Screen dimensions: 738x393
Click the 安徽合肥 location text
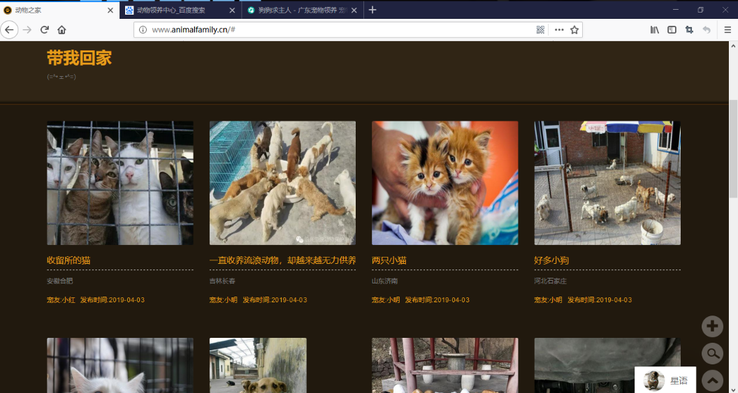[x=60, y=281]
